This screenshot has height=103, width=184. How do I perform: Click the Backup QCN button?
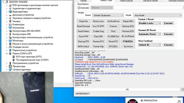[x=128, y=26]
